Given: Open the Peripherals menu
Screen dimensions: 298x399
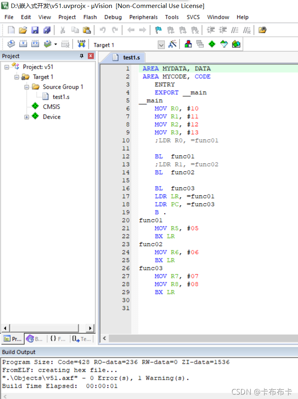Looking at the screenshot, I should click(x=143, y=17).
